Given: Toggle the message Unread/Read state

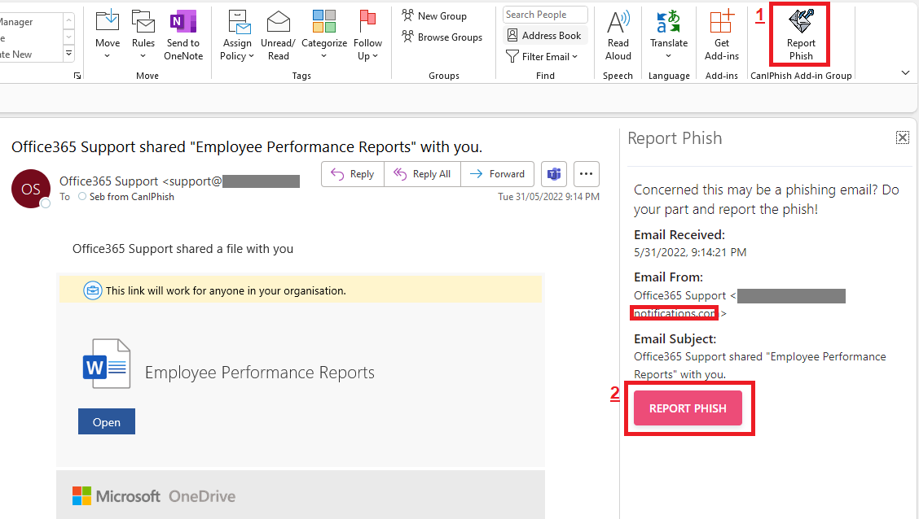Looking at the screenshot, I should [278, 35].
